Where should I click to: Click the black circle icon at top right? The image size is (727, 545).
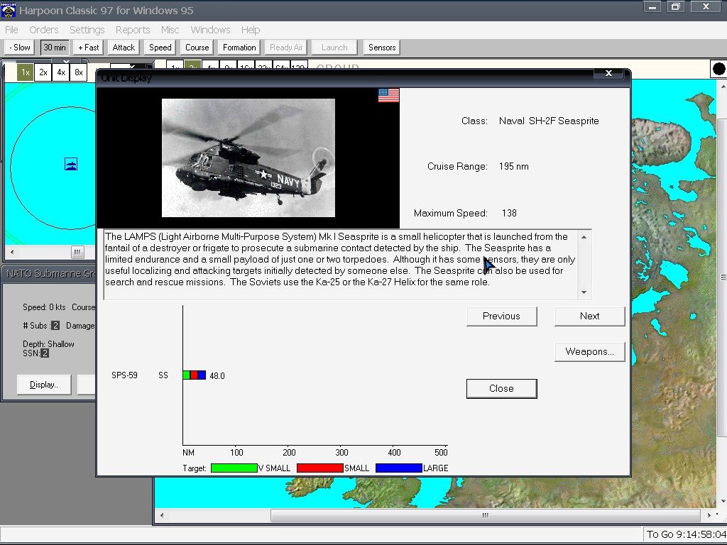click(718, 69)
